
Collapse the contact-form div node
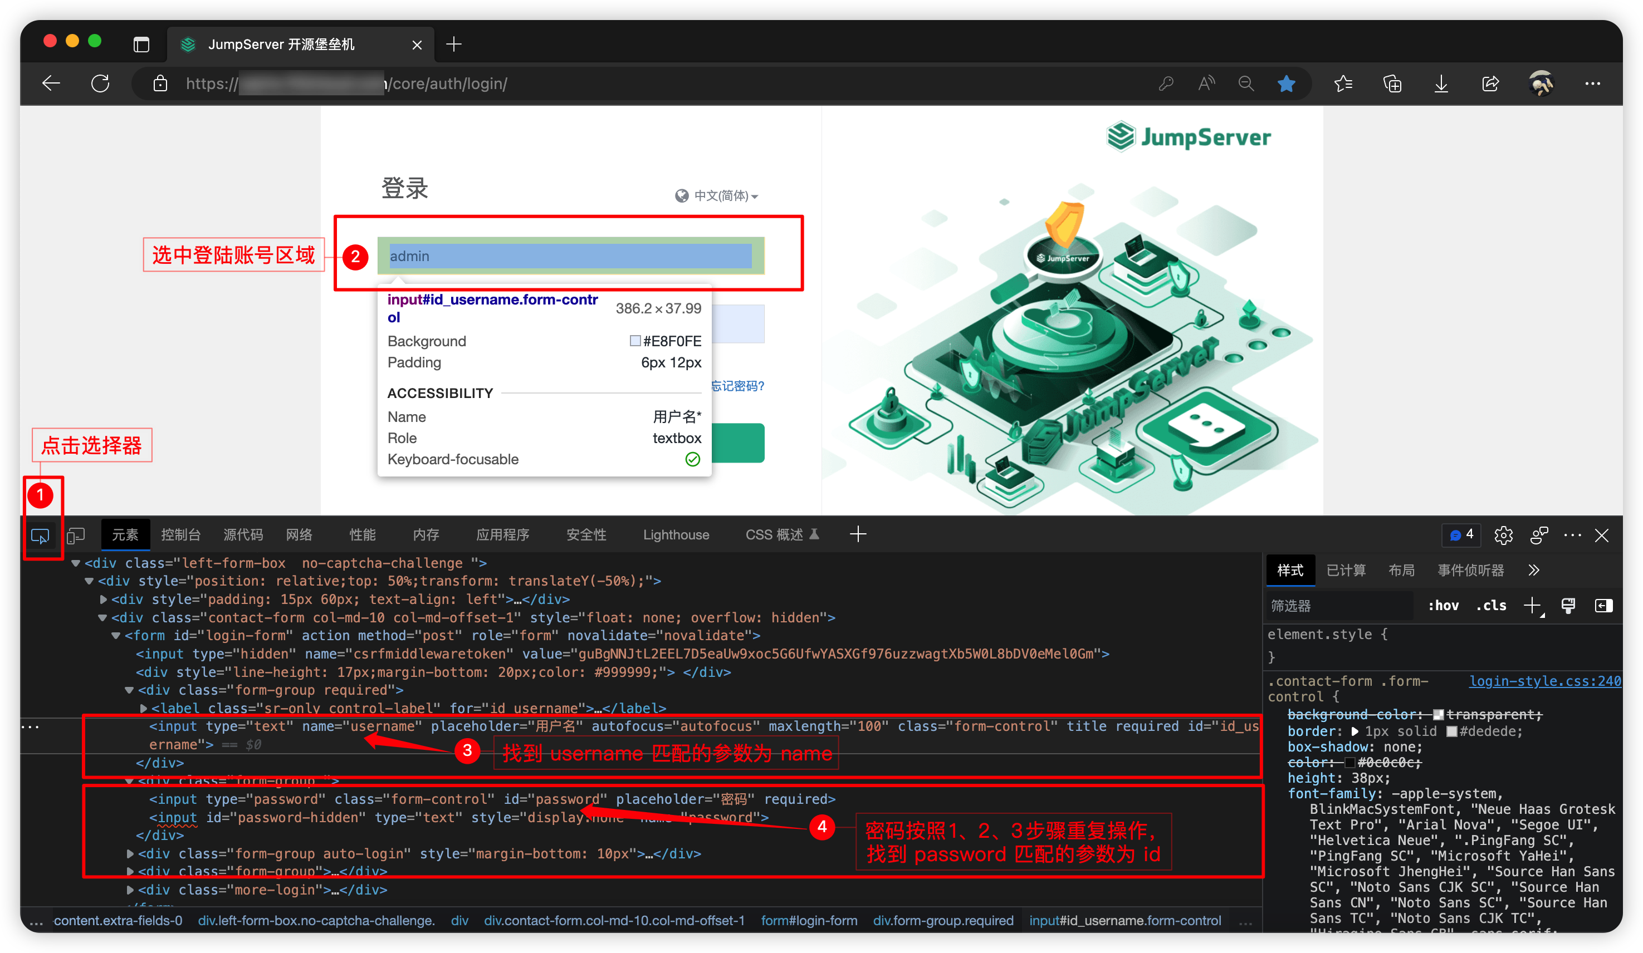[102, 617]
